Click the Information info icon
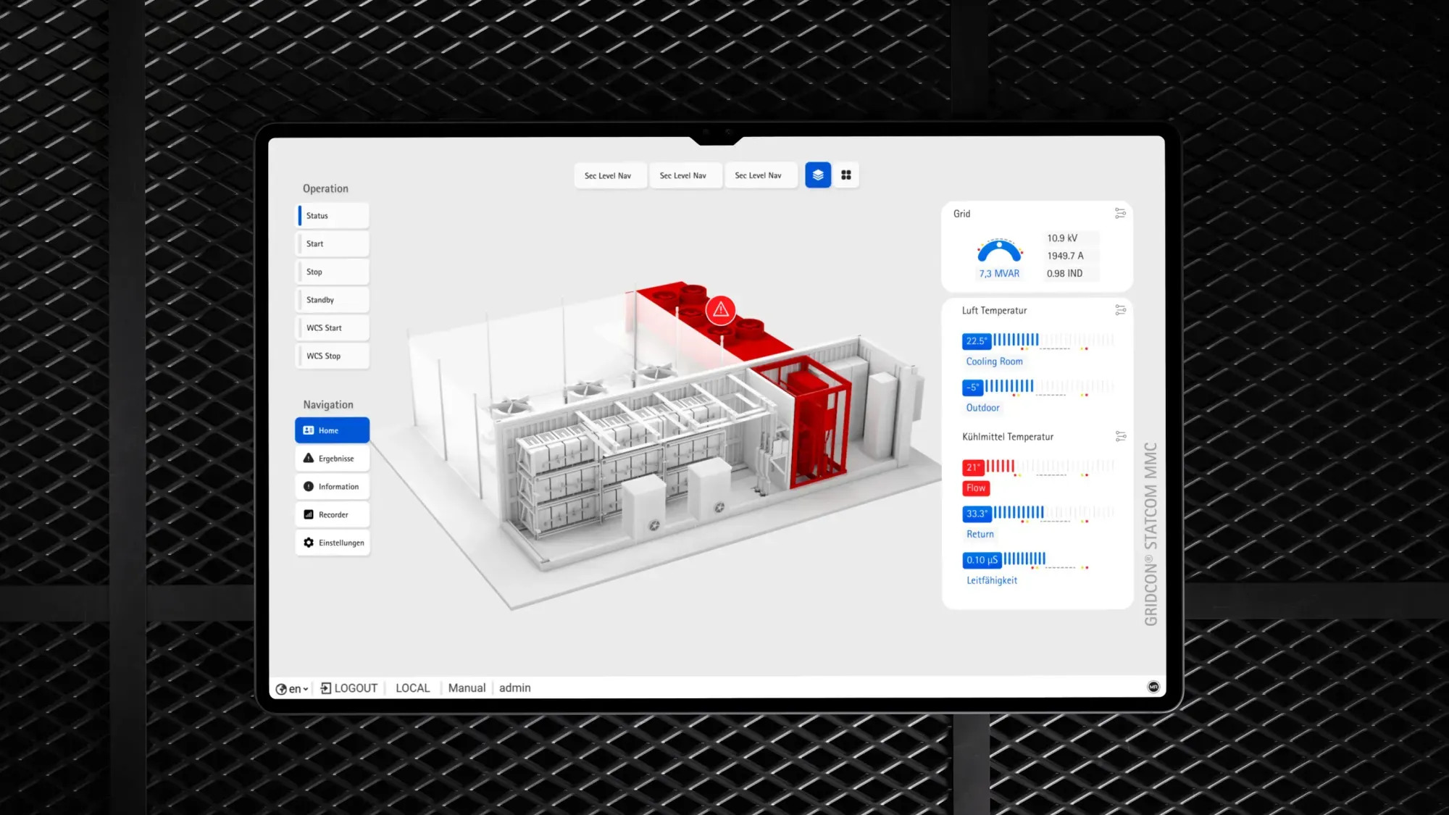The image size is (1449, 815). [308, 486]
